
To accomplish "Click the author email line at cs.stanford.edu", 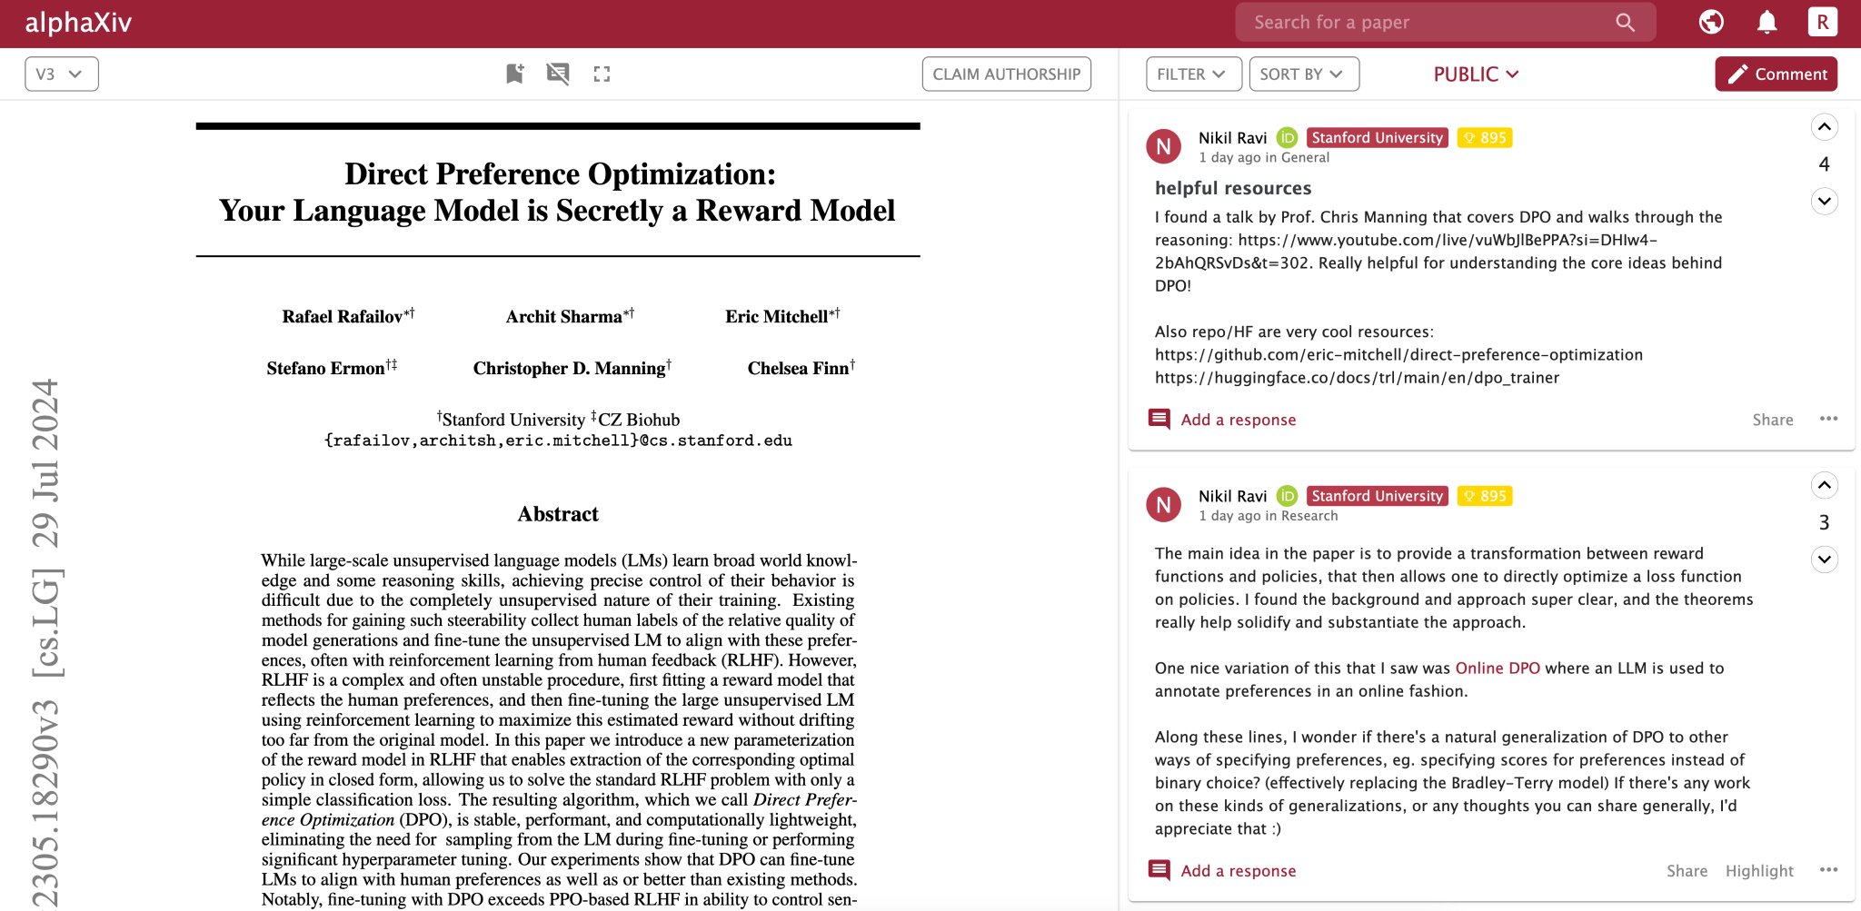I will pos(558,441).
